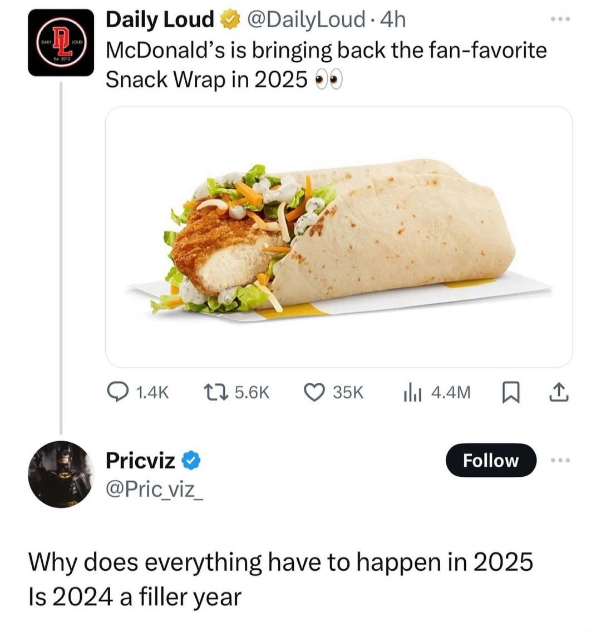The image size is (601, 632).
Task: Click the blue verified badge next to Pricviz
Action: pyautogui.click(x=191, y=461)
